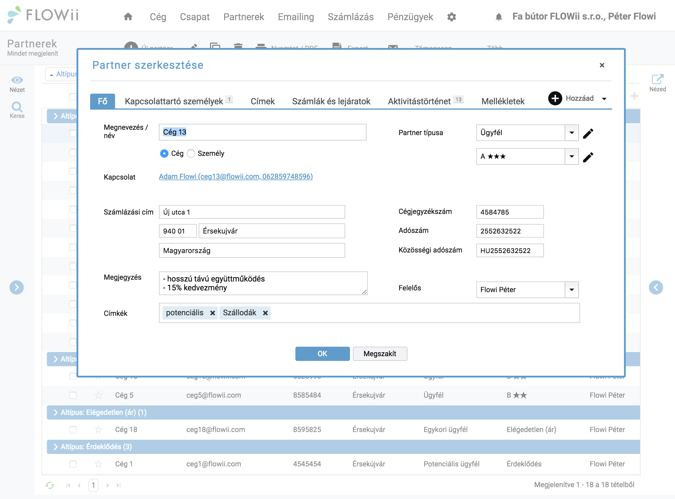
Task: Open the home page icon
Action: [128, 17]
